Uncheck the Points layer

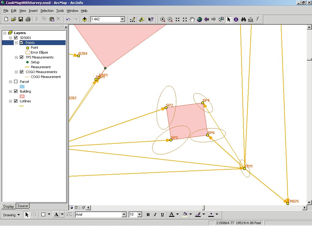21,43
